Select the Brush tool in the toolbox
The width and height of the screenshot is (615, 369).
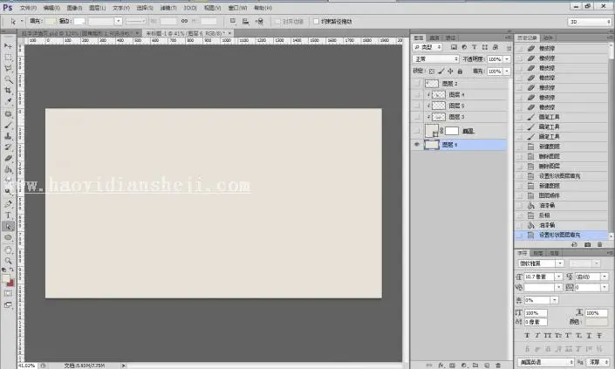click(x=8, y=125)
